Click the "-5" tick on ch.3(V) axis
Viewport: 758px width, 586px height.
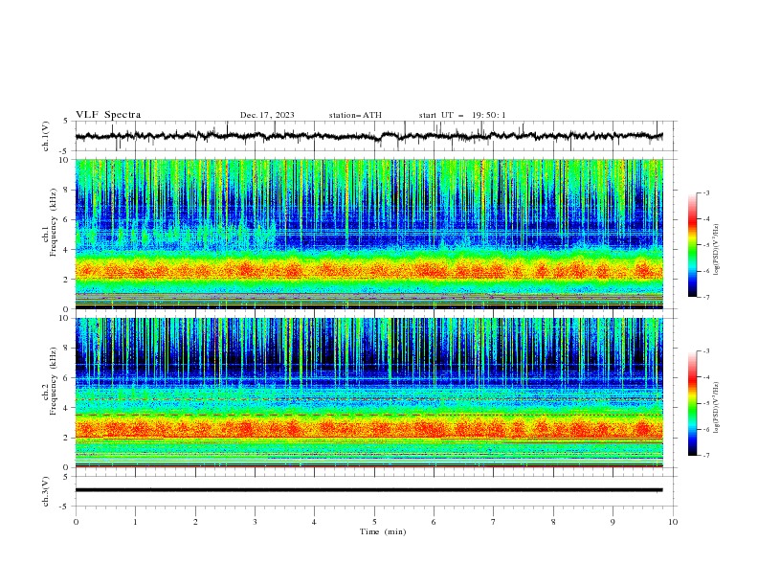click(65, 507)
